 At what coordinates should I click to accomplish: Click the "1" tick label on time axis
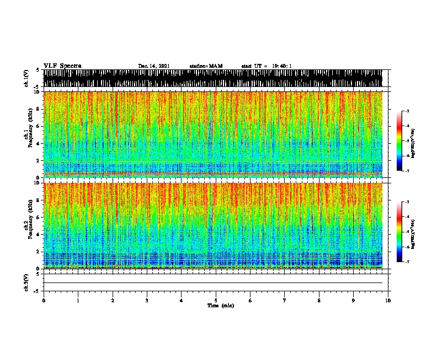78,301
